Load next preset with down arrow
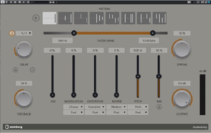The image size is (211, 133). (53, 2)
